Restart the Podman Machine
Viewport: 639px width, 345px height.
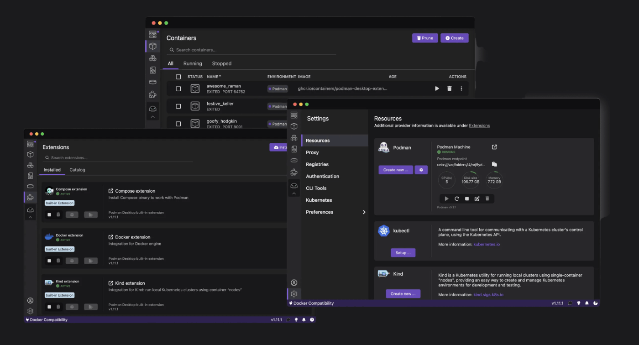coord(457,199)
